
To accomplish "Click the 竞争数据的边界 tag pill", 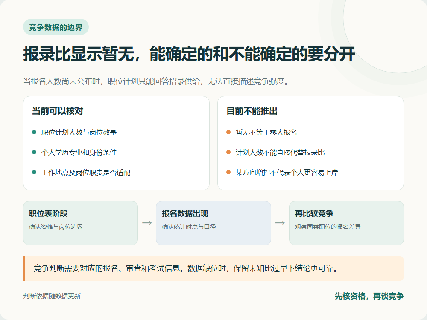I will point(56,27).
